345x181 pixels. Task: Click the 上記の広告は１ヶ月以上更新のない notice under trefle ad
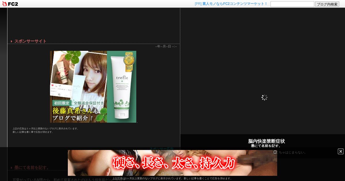pyautogui.click(x=46, y=128)
